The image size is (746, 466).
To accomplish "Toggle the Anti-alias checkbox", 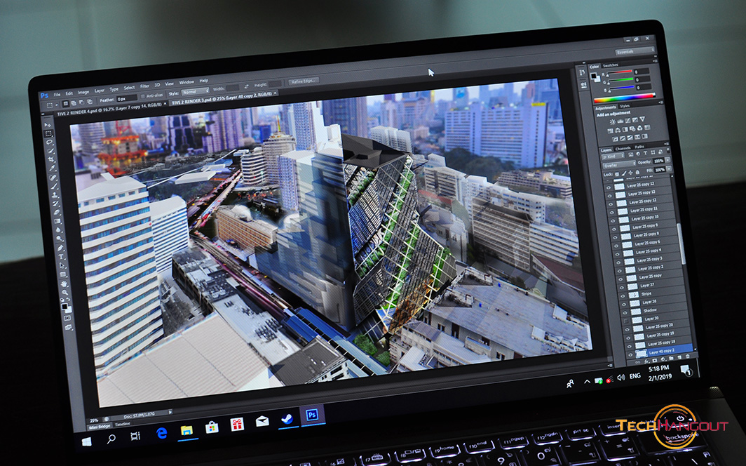I will click(x=143, y=96).
